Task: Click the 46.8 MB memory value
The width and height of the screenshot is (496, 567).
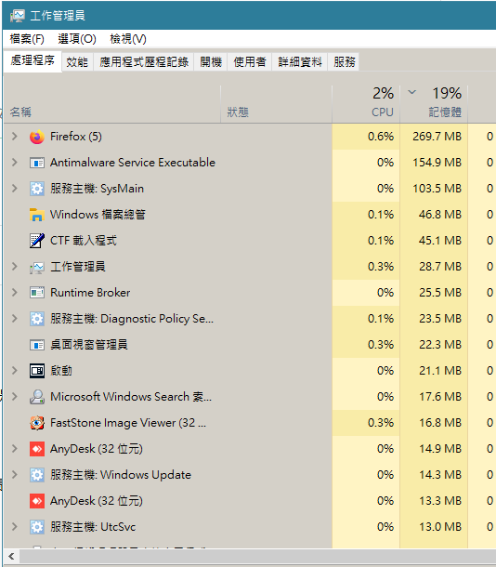Action: [x=439, y=215]
